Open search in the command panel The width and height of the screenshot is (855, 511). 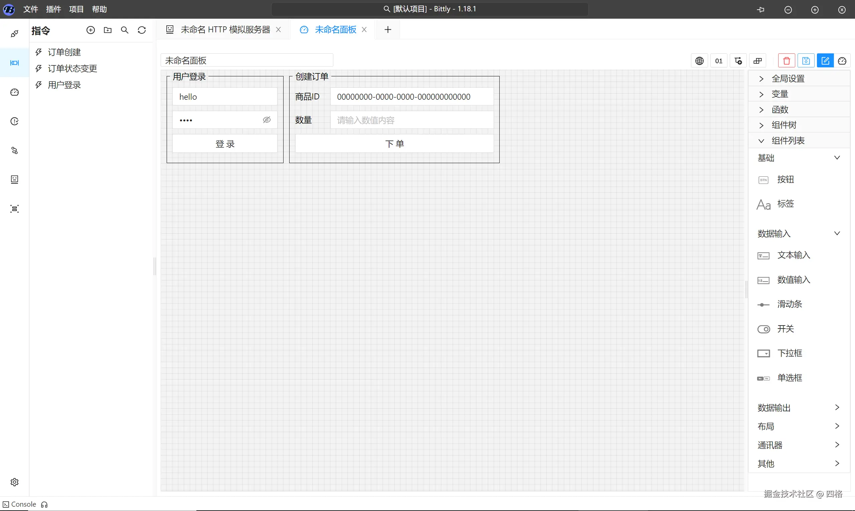pyautogui.click(x=125, y=30)
